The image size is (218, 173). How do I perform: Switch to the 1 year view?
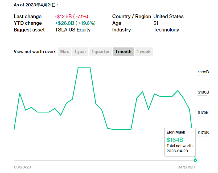pyautogui.click(x=80, y=52)
